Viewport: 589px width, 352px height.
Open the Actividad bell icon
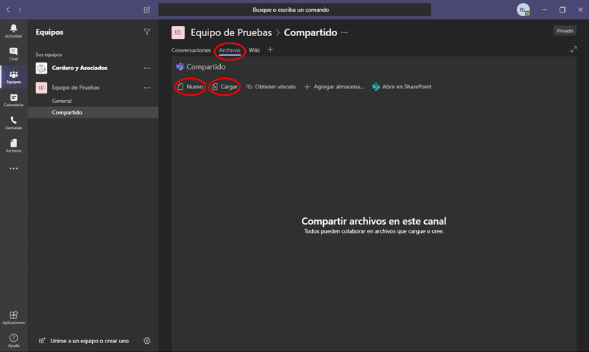[x=13, y=31]
